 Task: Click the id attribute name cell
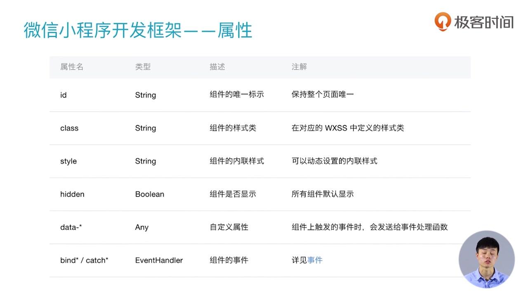pos(64,95)
